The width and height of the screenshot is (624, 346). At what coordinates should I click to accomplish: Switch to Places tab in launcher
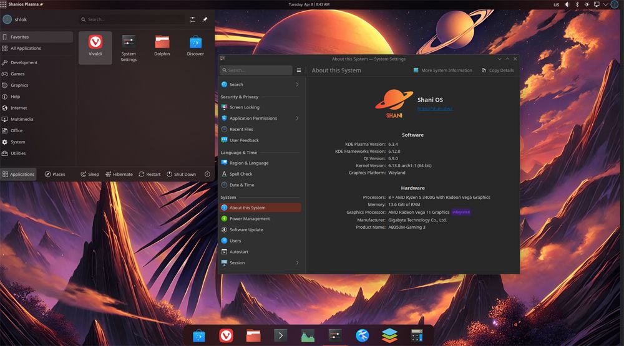(55, 174)
